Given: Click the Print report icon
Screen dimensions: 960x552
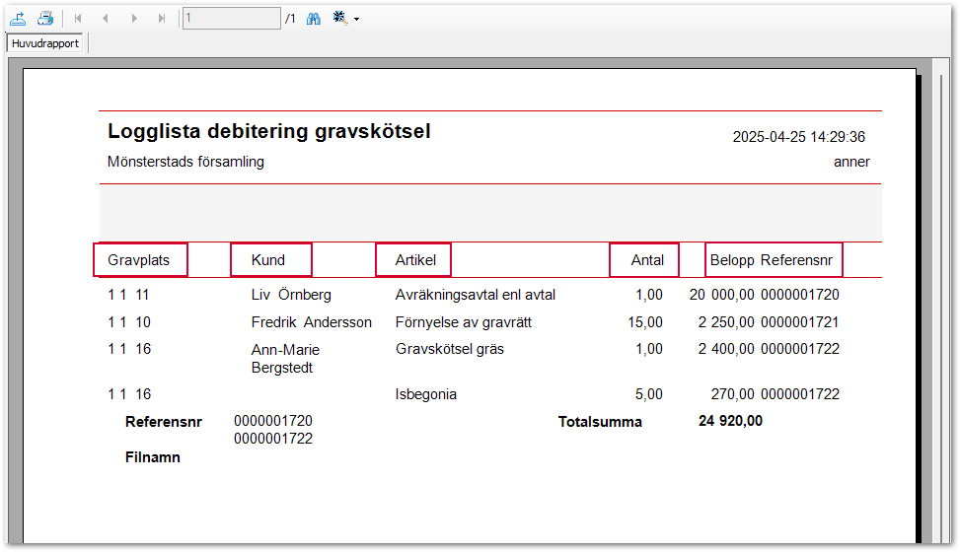Looking at the screenshot, I should 45,19.
